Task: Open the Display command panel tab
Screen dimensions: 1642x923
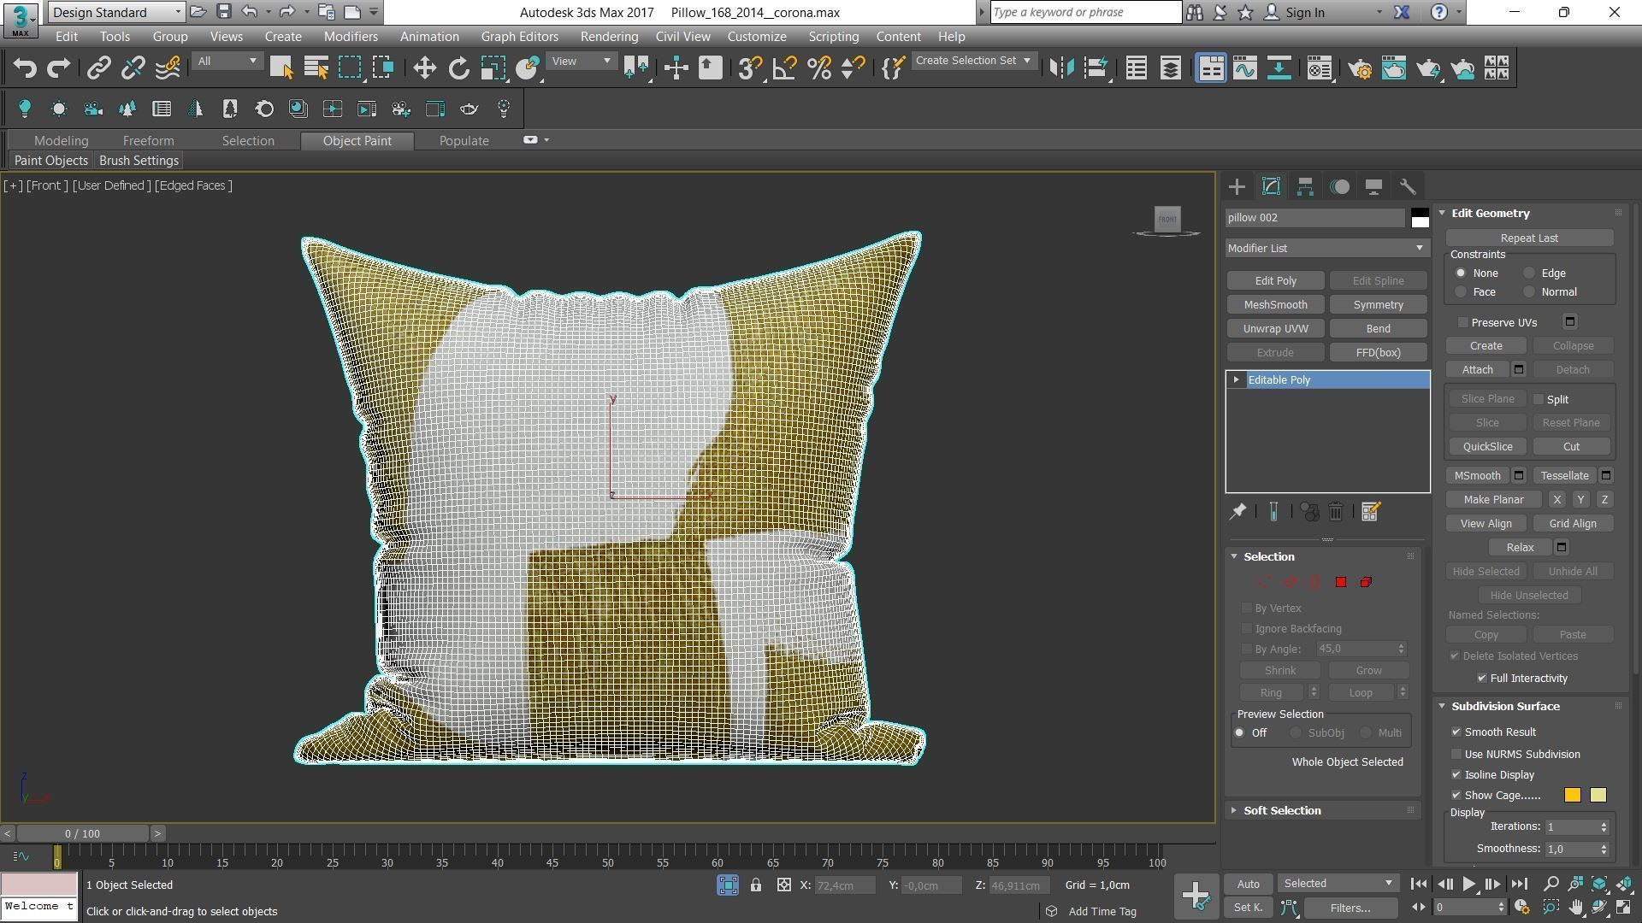Action: [1373, 186]
